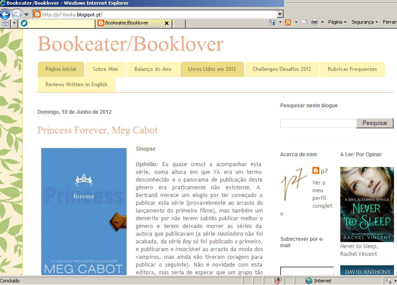The width and height of the screenshot is (397, 285).
Task: Click the p7 signature profile image
Action: click(294, 184)
